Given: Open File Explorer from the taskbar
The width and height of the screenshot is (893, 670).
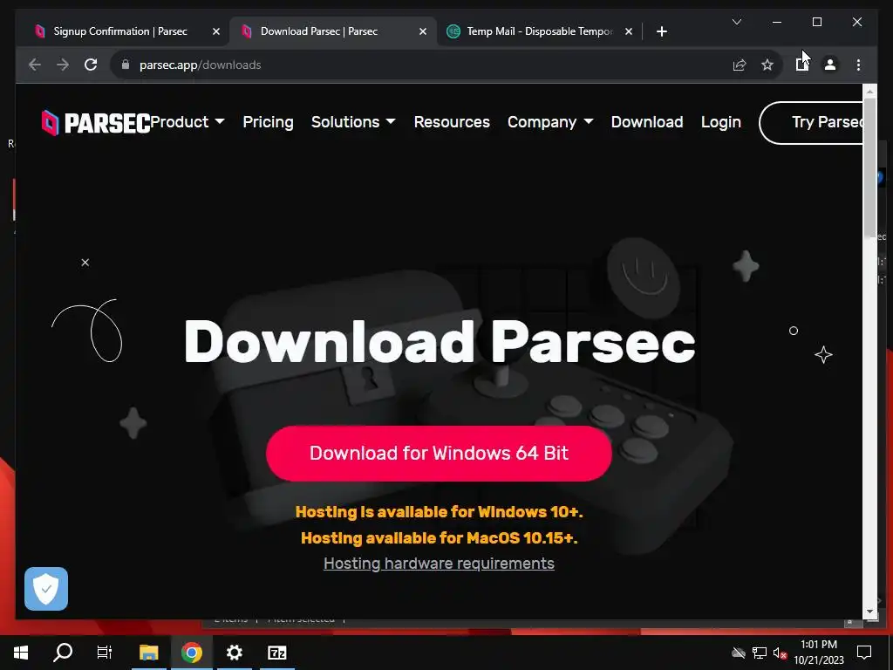Looking at the screenshot, I should (148, 653).
